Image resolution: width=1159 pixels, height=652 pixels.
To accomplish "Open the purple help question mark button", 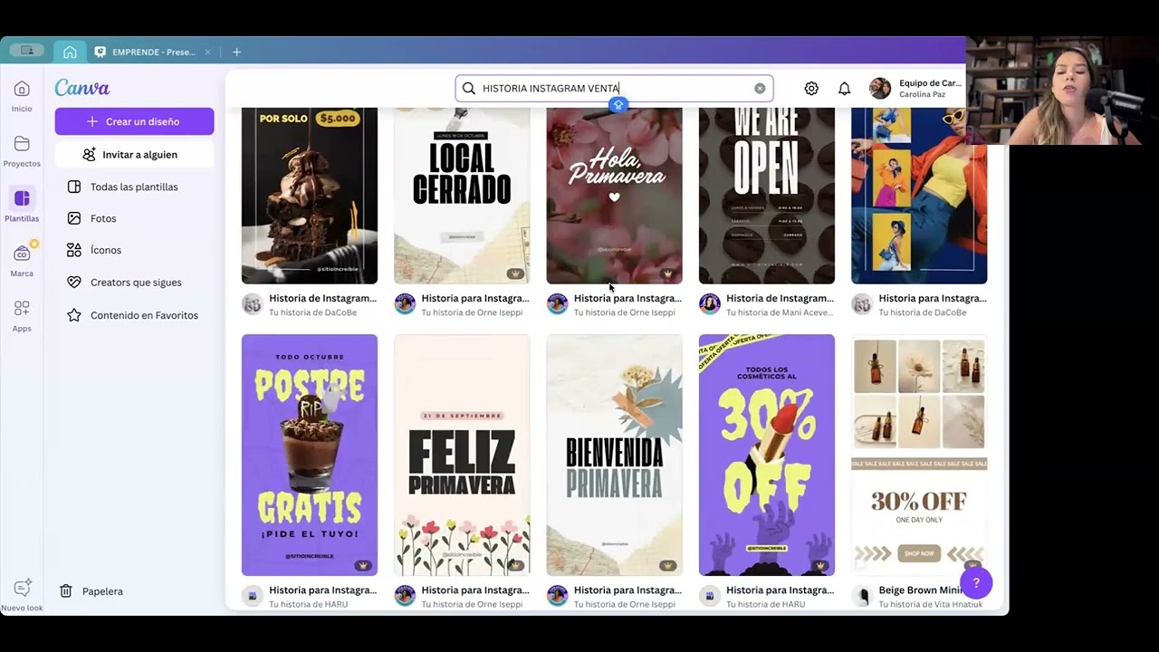I will 976,582.
